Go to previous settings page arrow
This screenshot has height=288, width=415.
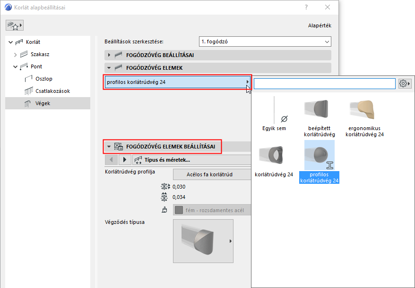111,160
